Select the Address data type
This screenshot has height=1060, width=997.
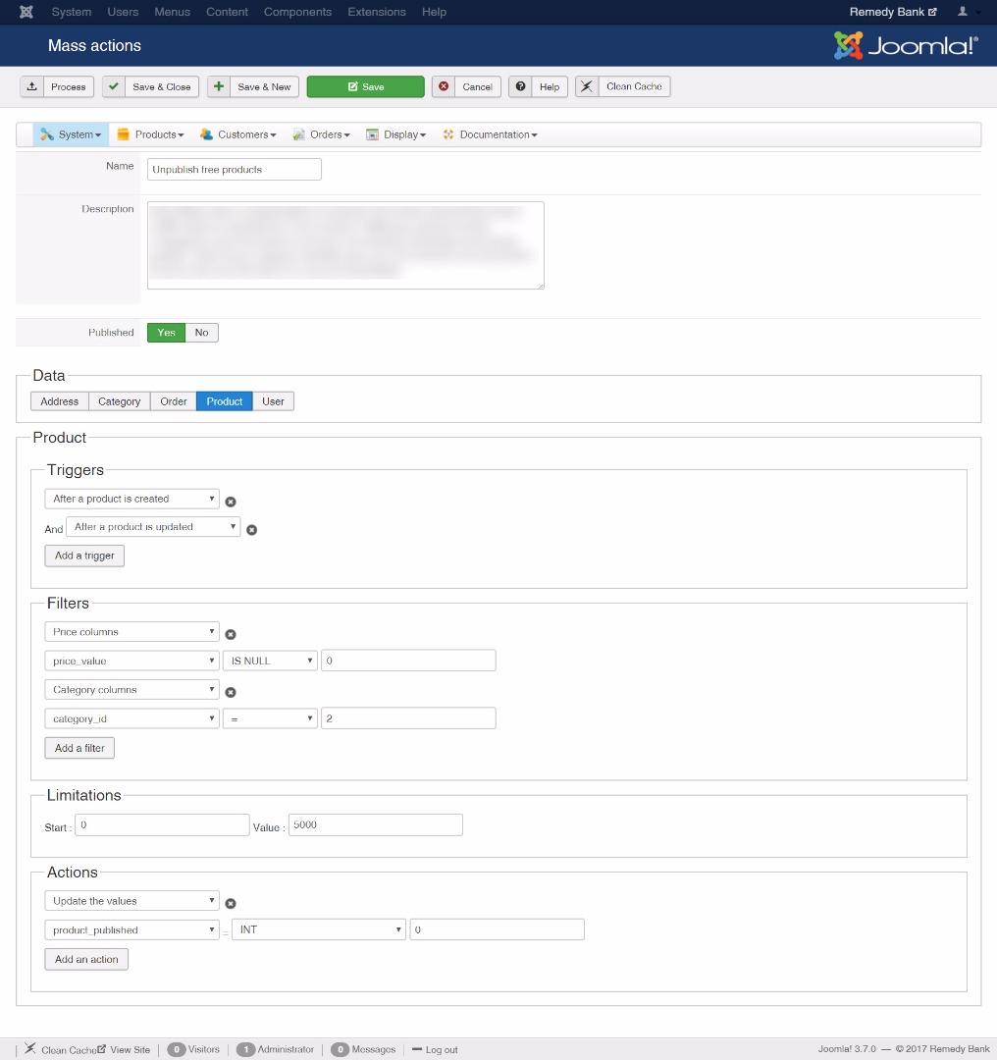[60, 401]
